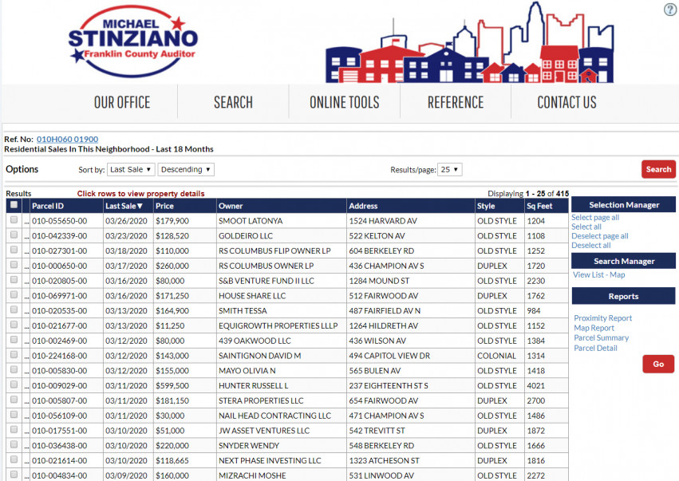
Task: Check the box for parcel 010-020805-00
Action: tap(14, 280)
